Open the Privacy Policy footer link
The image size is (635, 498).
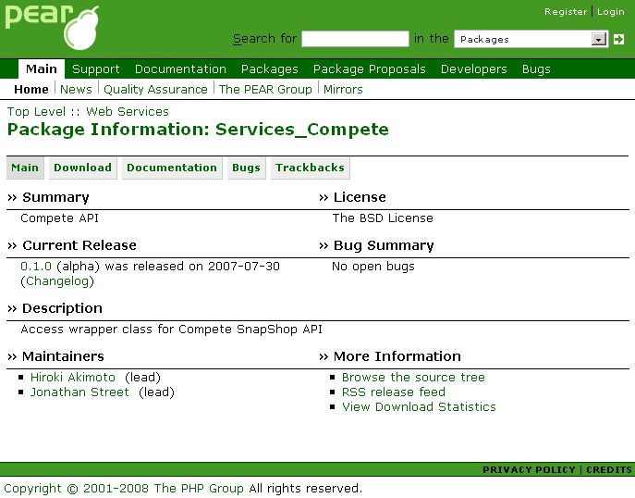coord(529,469)
